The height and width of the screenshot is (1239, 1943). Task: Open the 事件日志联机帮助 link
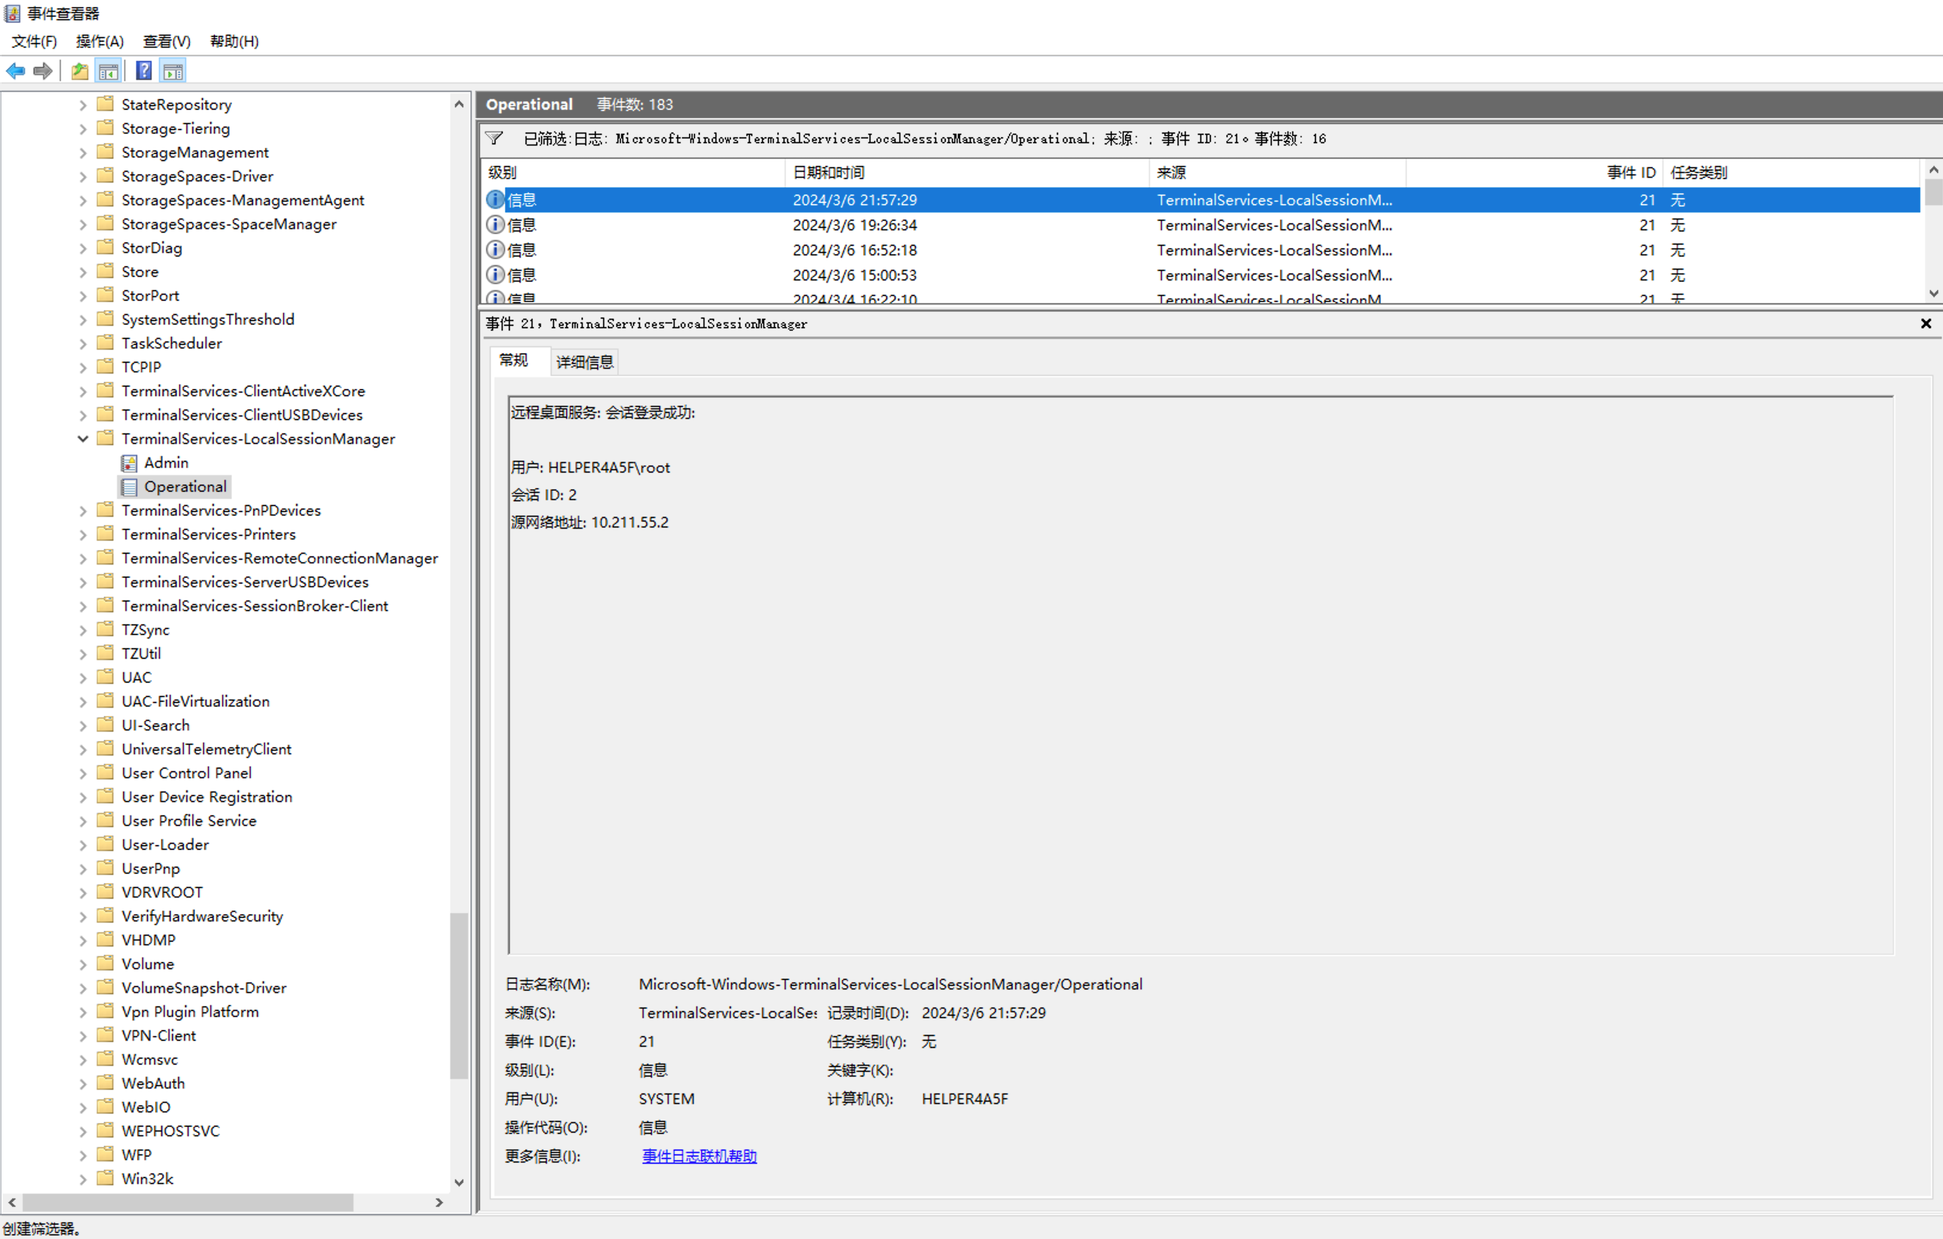point(699,1156)
